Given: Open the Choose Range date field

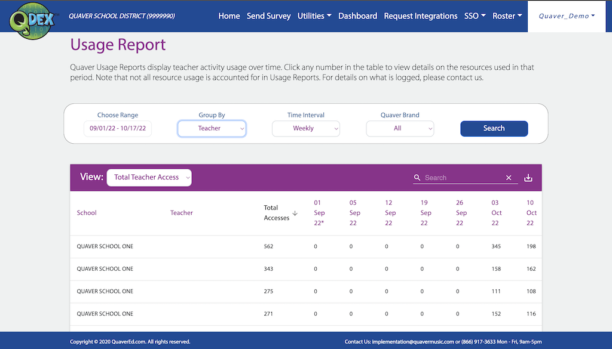Looking at the screenshot, I should pyautogui.click(x=118, y=128).
